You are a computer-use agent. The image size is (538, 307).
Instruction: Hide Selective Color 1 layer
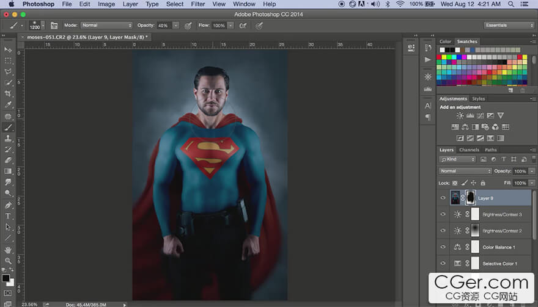click(443, 263)
